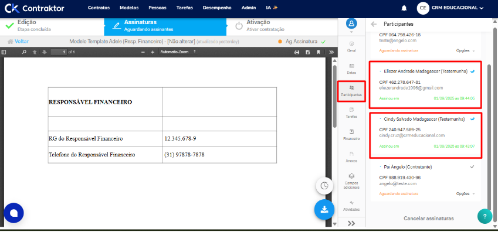Screen dimensions: 498x232
Task: Click the PDF page number field
Action: [59, 52]
